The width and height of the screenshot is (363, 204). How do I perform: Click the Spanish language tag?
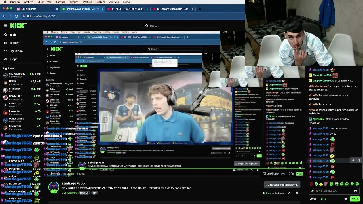click(84, 193)
